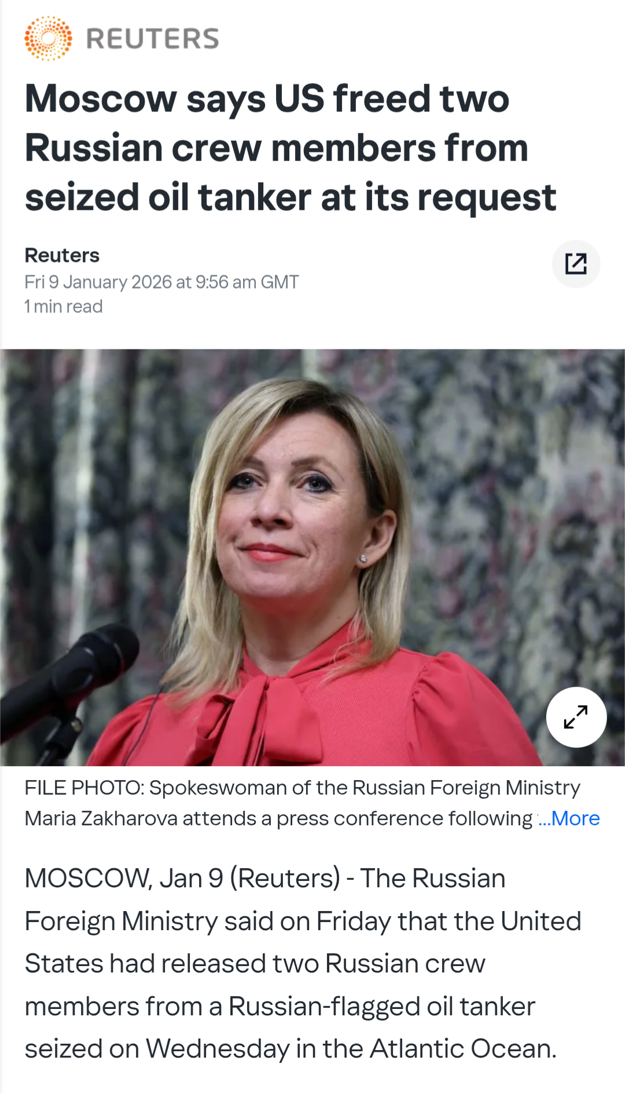
Task: Click the 1 min read label
Action: point(63,307)
